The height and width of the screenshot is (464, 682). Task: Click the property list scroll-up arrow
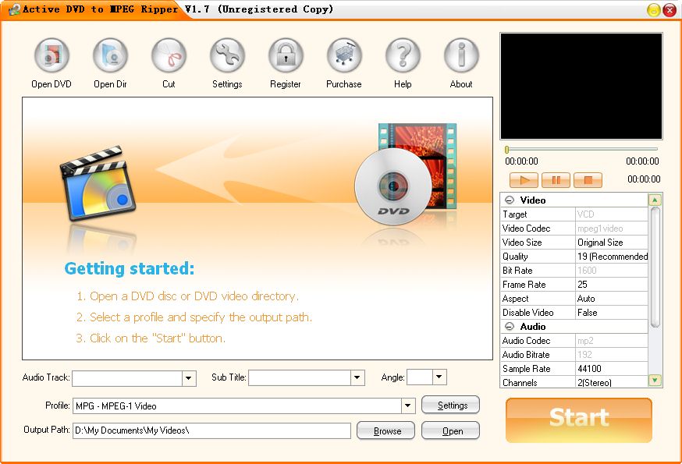click(655, 200)
